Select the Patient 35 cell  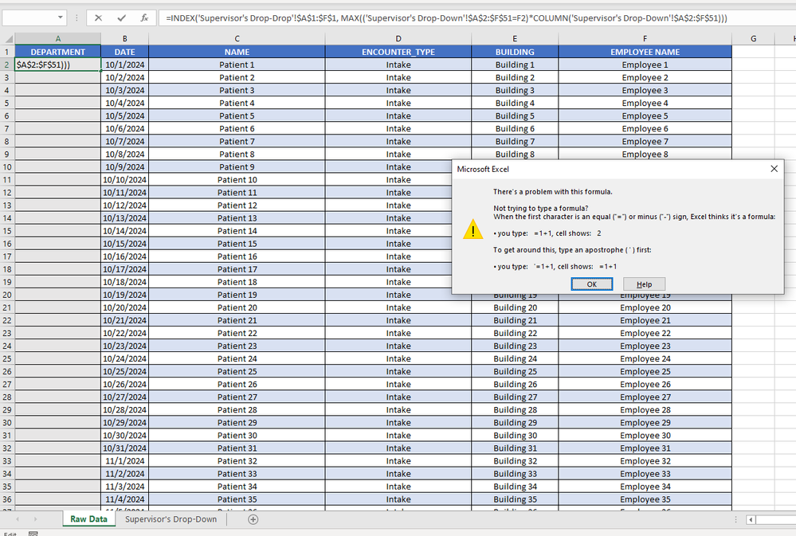coord(237,499)
